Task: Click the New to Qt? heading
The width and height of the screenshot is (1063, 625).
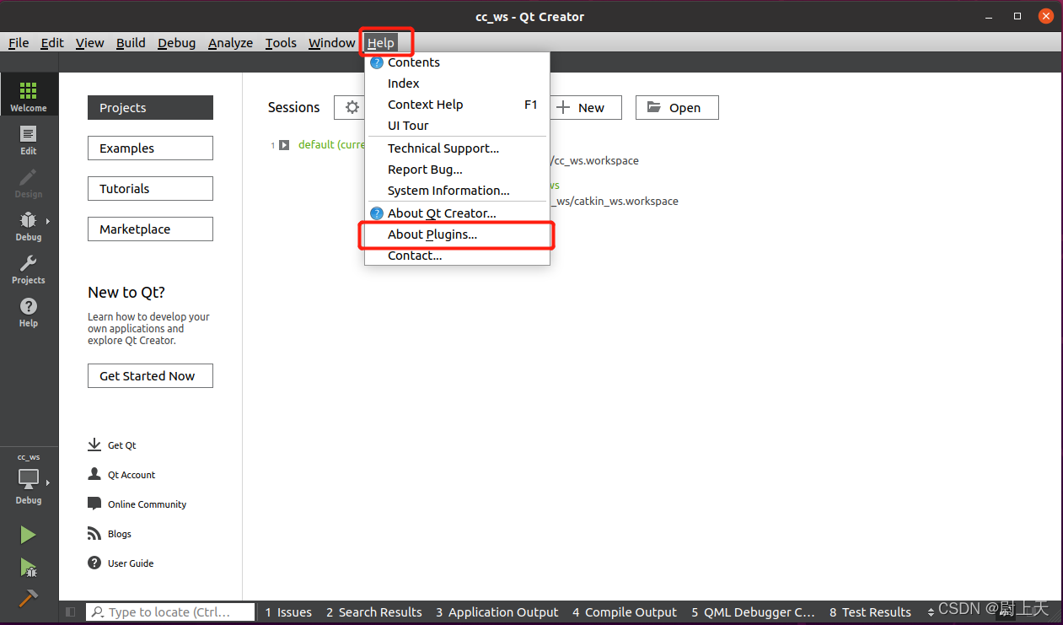Action: coord(126,293)
